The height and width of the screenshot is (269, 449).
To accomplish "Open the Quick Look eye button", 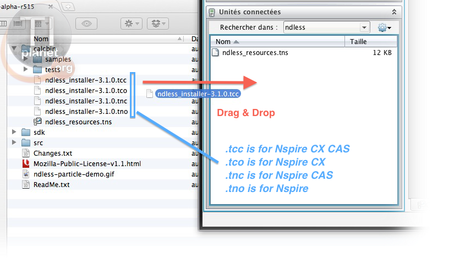I will tap(86, 24).
